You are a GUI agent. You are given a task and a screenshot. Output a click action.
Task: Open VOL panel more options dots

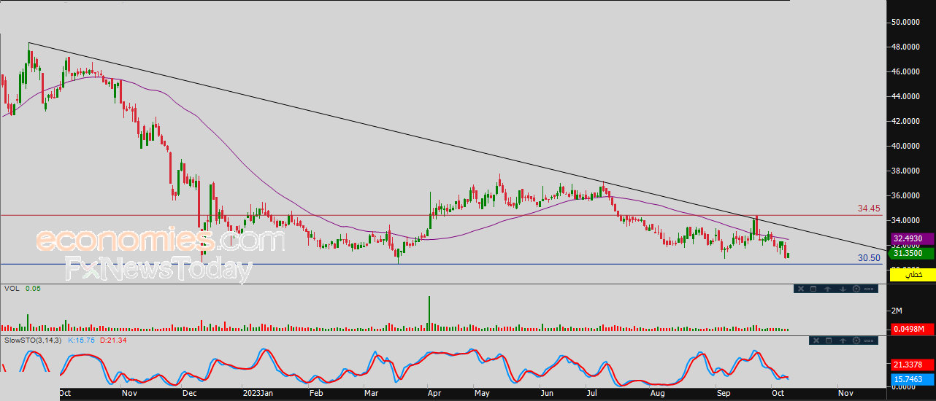(x=869, y=289)
